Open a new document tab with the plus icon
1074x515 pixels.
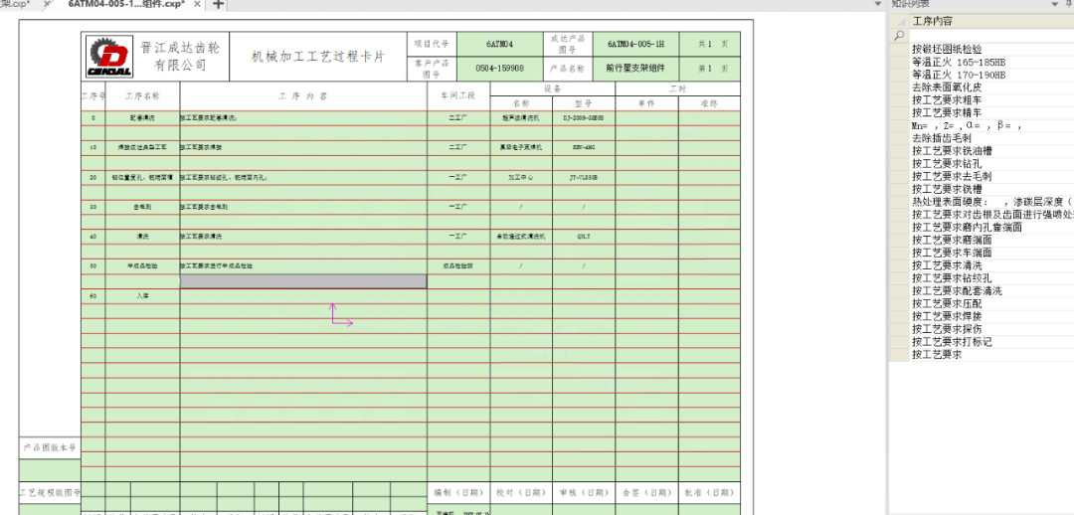pyautogui.click(x=217, y=4)
